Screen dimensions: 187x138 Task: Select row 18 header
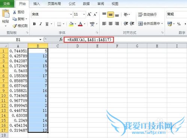coord(4,135)
